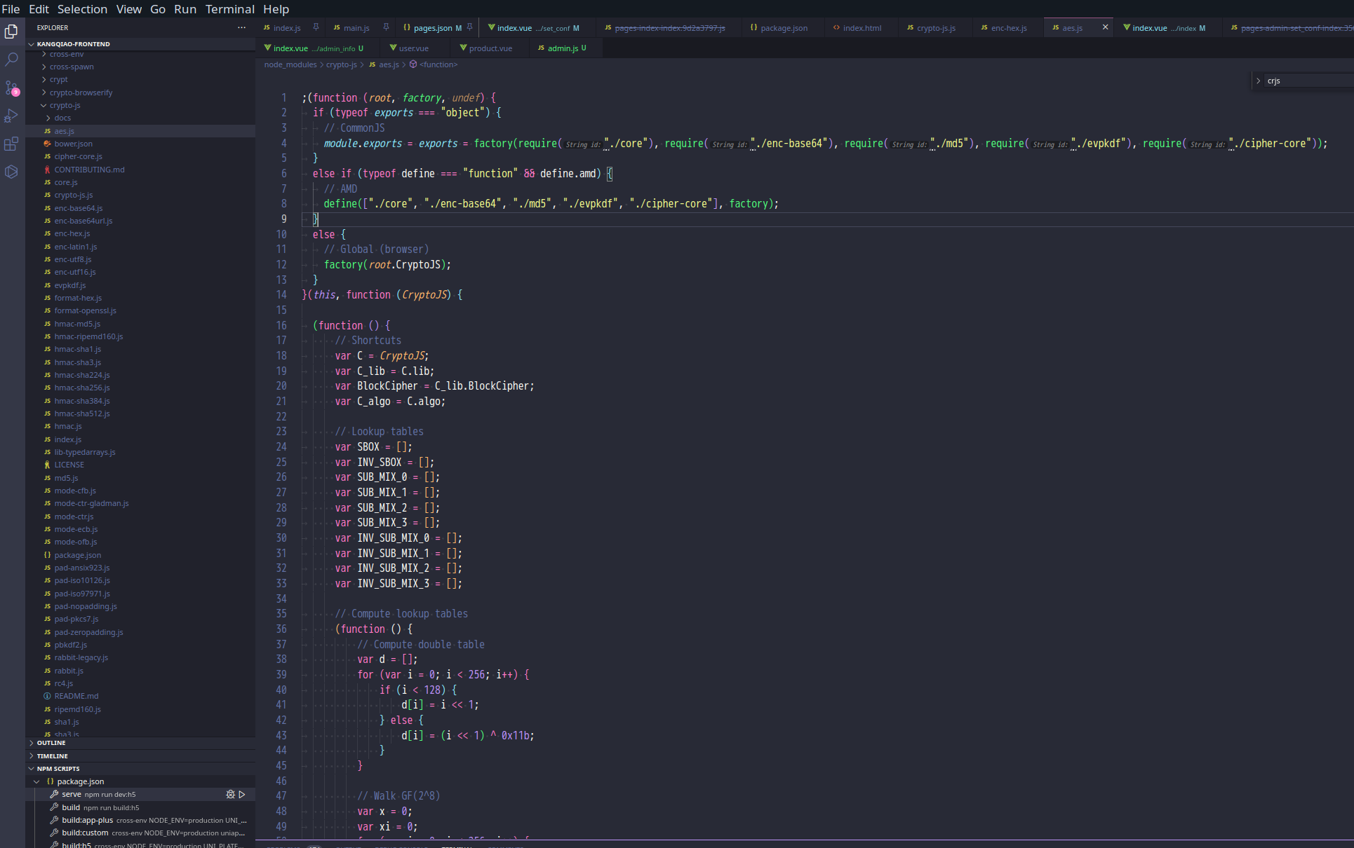The height and width of the screenshot is (848, 1354).
Task: Click crypto-js in the breadcrumb
Action: pos(342,64)
